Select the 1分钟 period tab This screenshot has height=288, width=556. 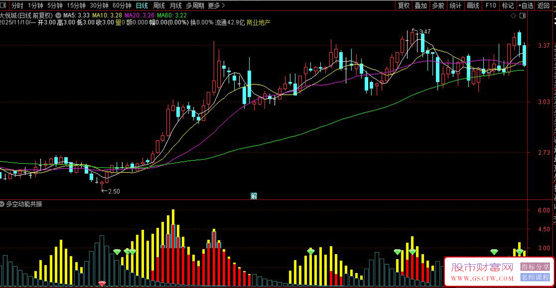[36, 6]
